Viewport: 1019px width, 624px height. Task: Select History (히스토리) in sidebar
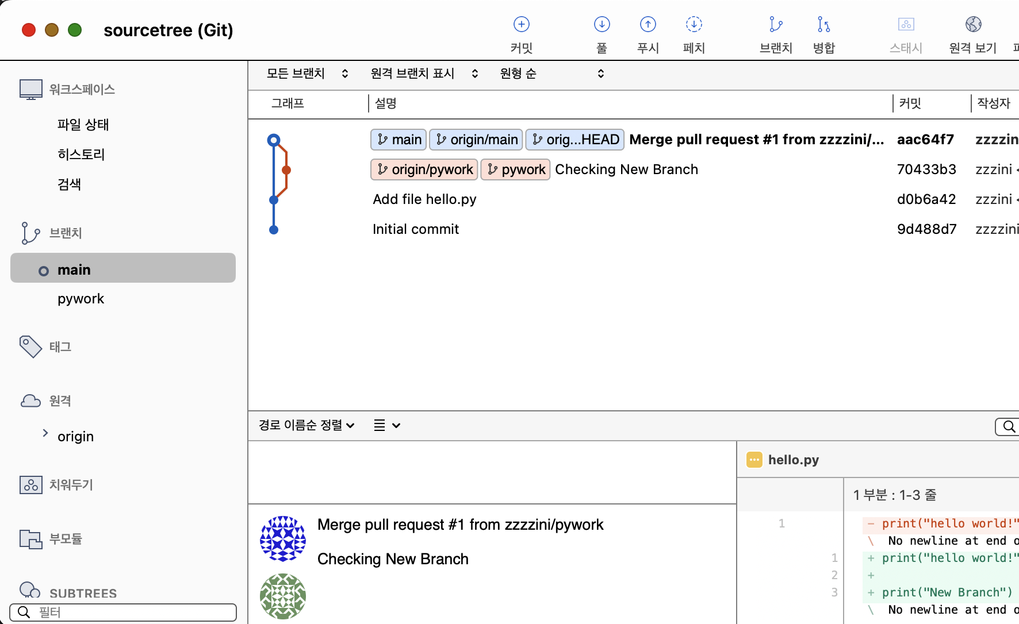pyautogui.click(x=81, y=155)
